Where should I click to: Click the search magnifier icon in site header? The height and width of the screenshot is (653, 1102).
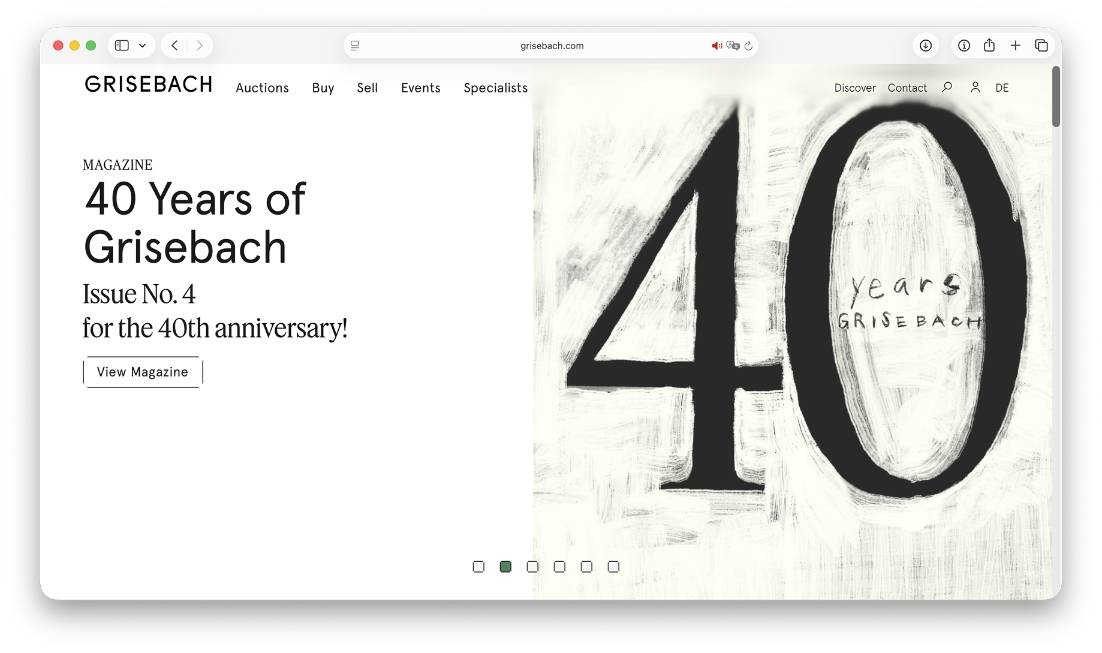pos(947,88)
